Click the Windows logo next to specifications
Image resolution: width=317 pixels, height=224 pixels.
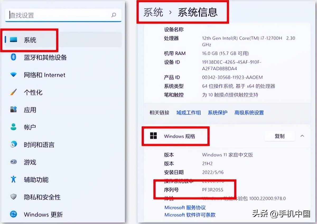(153, 136)
